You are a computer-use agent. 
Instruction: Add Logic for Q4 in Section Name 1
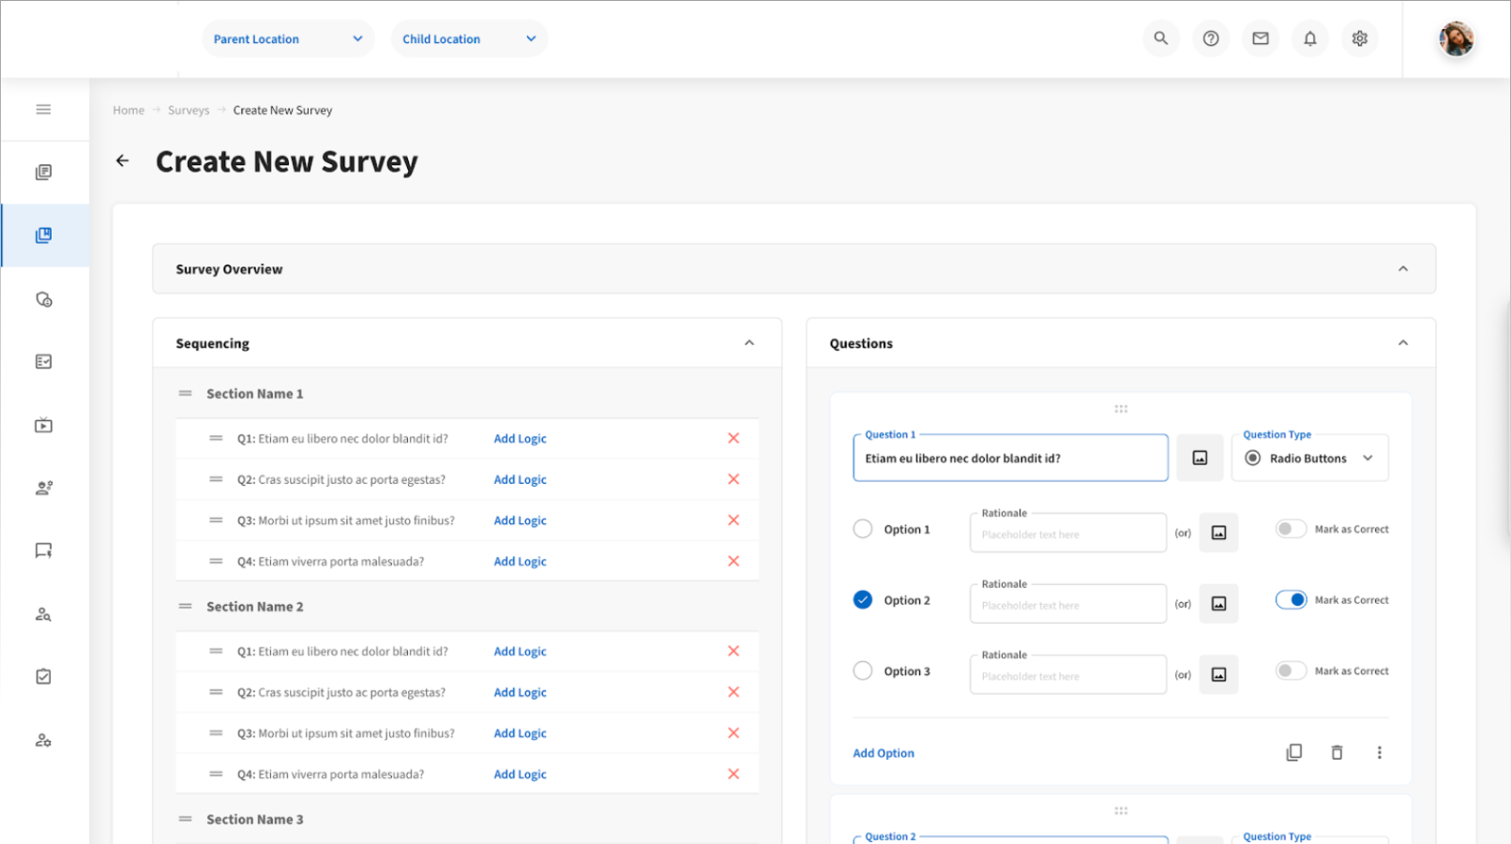pos(520,561)
